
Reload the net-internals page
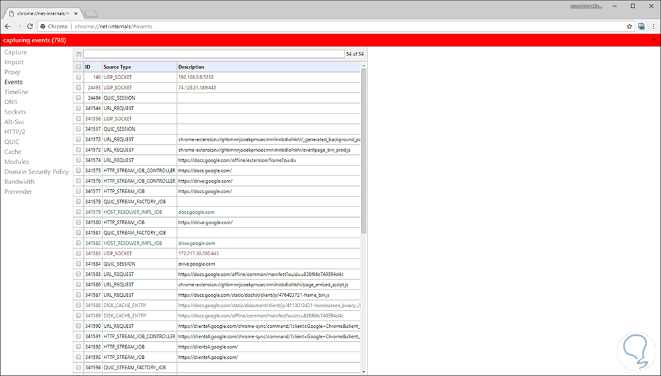coord(30,26)
